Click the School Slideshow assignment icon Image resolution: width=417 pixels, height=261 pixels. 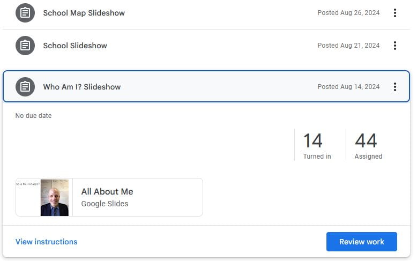click(25, 46)
